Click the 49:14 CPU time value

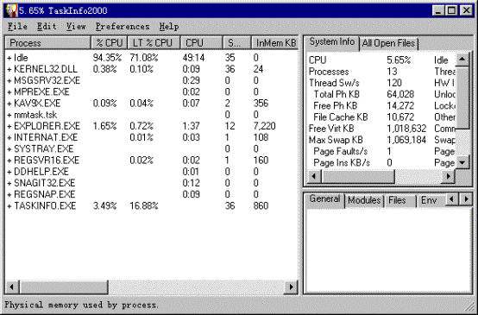coord(193,58)
